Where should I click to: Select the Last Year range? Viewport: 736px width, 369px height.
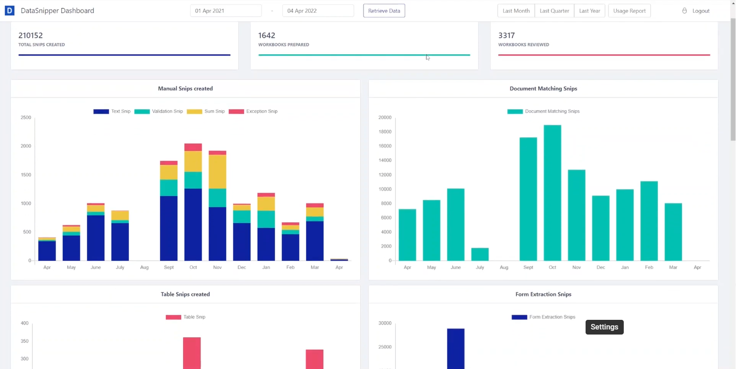point(590,11)
